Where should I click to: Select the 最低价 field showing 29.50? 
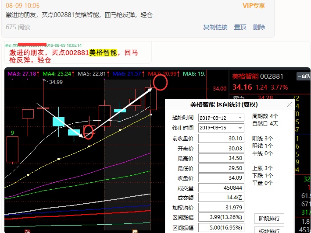pyautogui.click(x=221, y=168)
